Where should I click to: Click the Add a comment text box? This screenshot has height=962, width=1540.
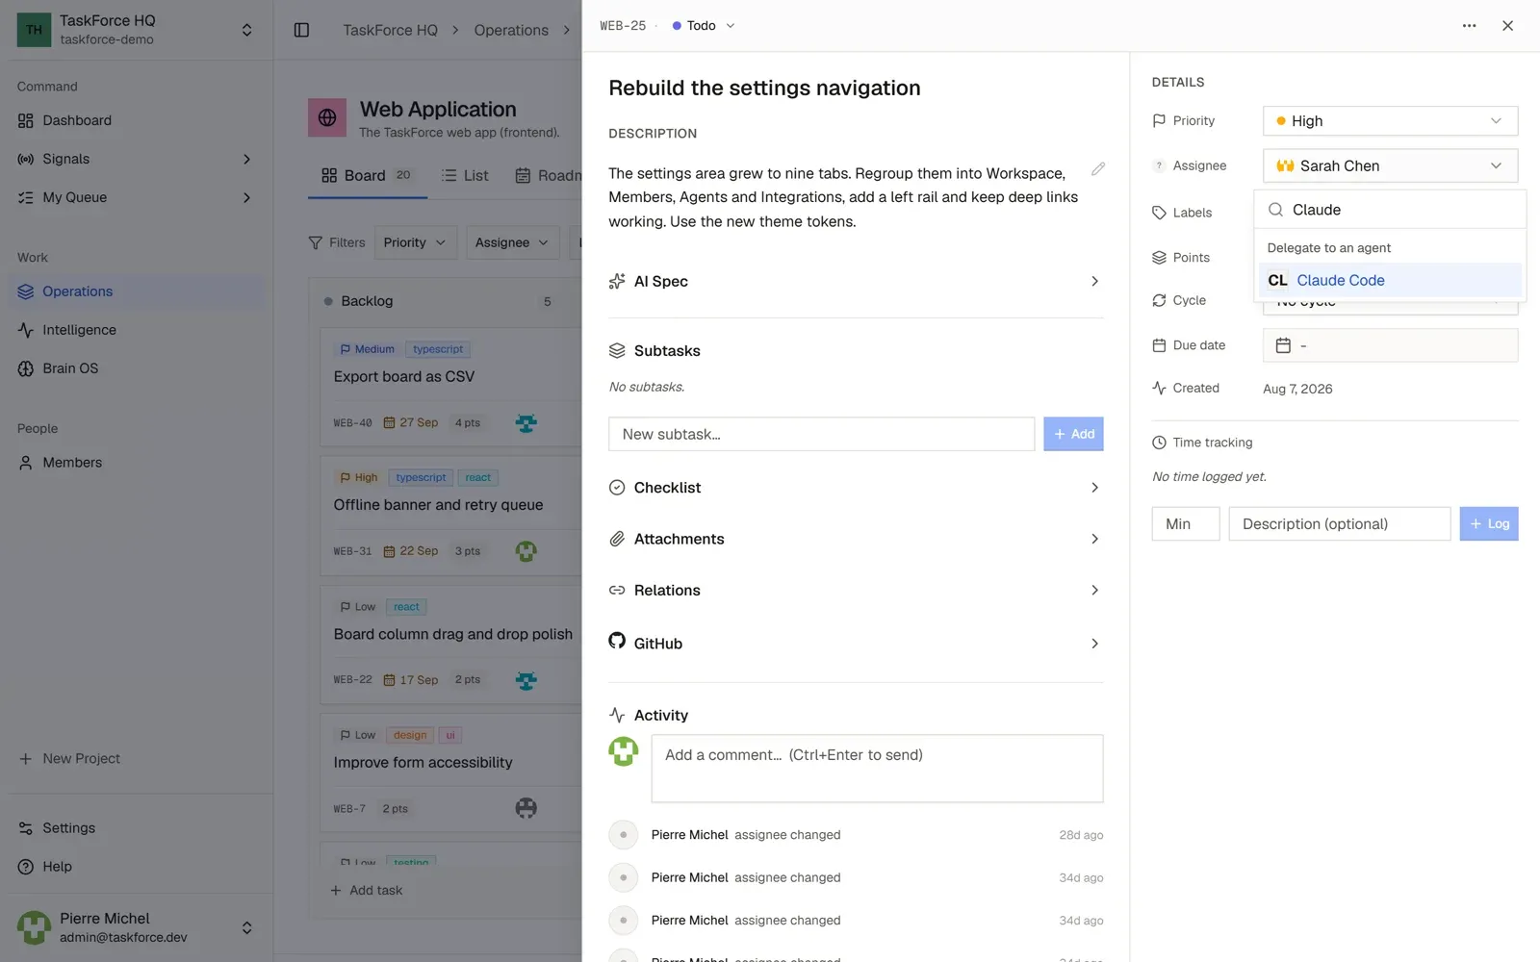(x=878, y=769)
